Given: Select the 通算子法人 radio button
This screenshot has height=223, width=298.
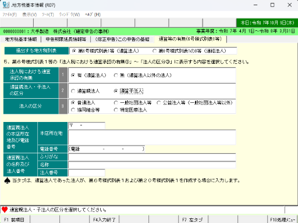Looking at the screenshot, I should click(129, 91).
